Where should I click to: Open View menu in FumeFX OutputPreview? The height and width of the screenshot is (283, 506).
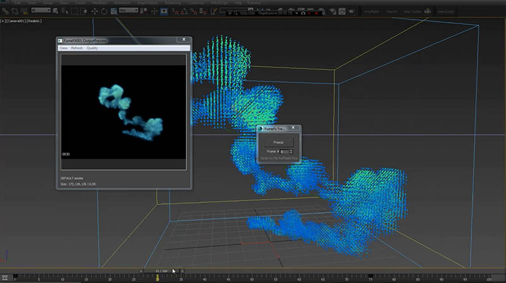click(x=63, y=48)
